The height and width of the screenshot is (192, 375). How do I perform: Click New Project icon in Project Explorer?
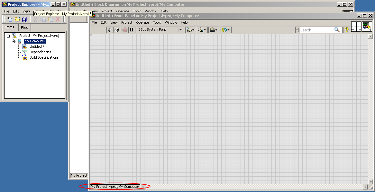tap(10, 20)
